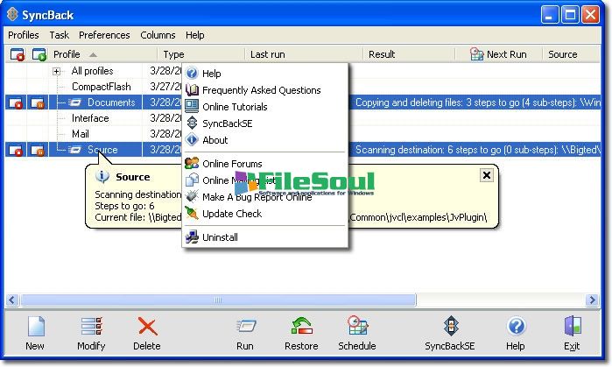Select About menu entry

(265, 140)
